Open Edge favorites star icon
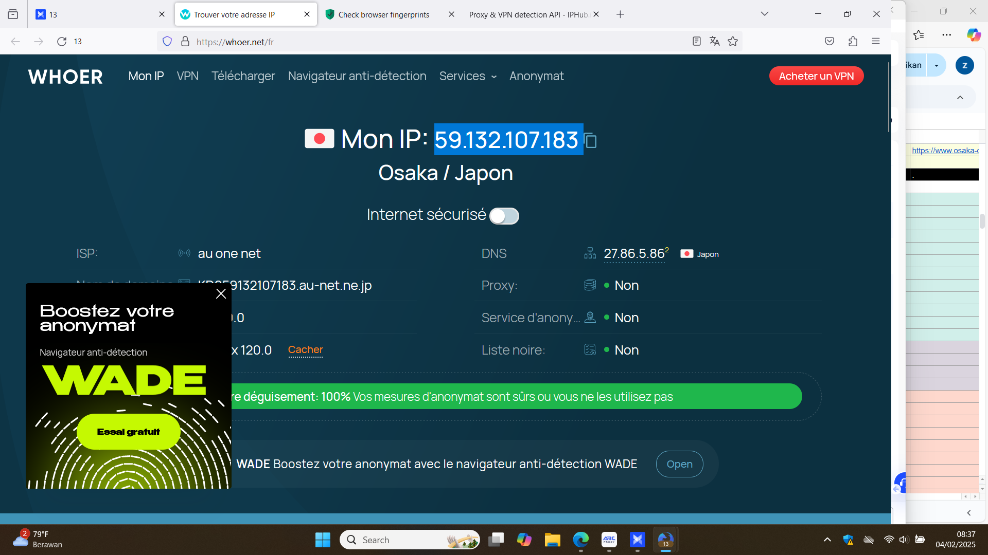Screen dimensions: 988x555 (x=919, y=35)
